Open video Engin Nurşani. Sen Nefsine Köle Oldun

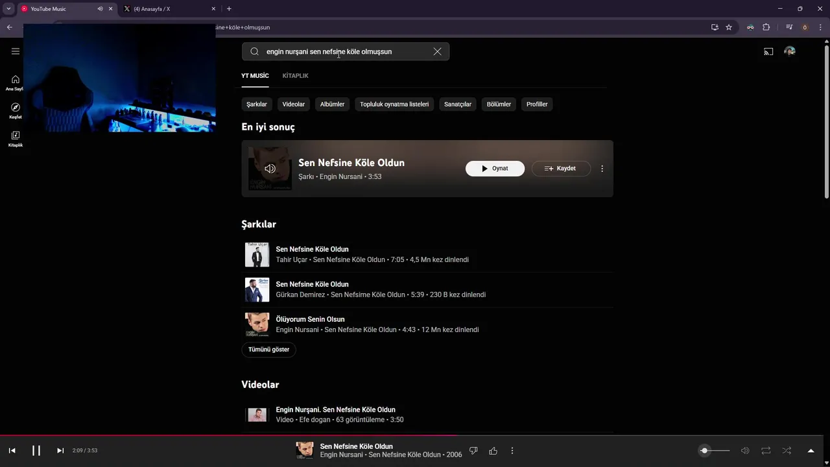[x=335, y=410]
